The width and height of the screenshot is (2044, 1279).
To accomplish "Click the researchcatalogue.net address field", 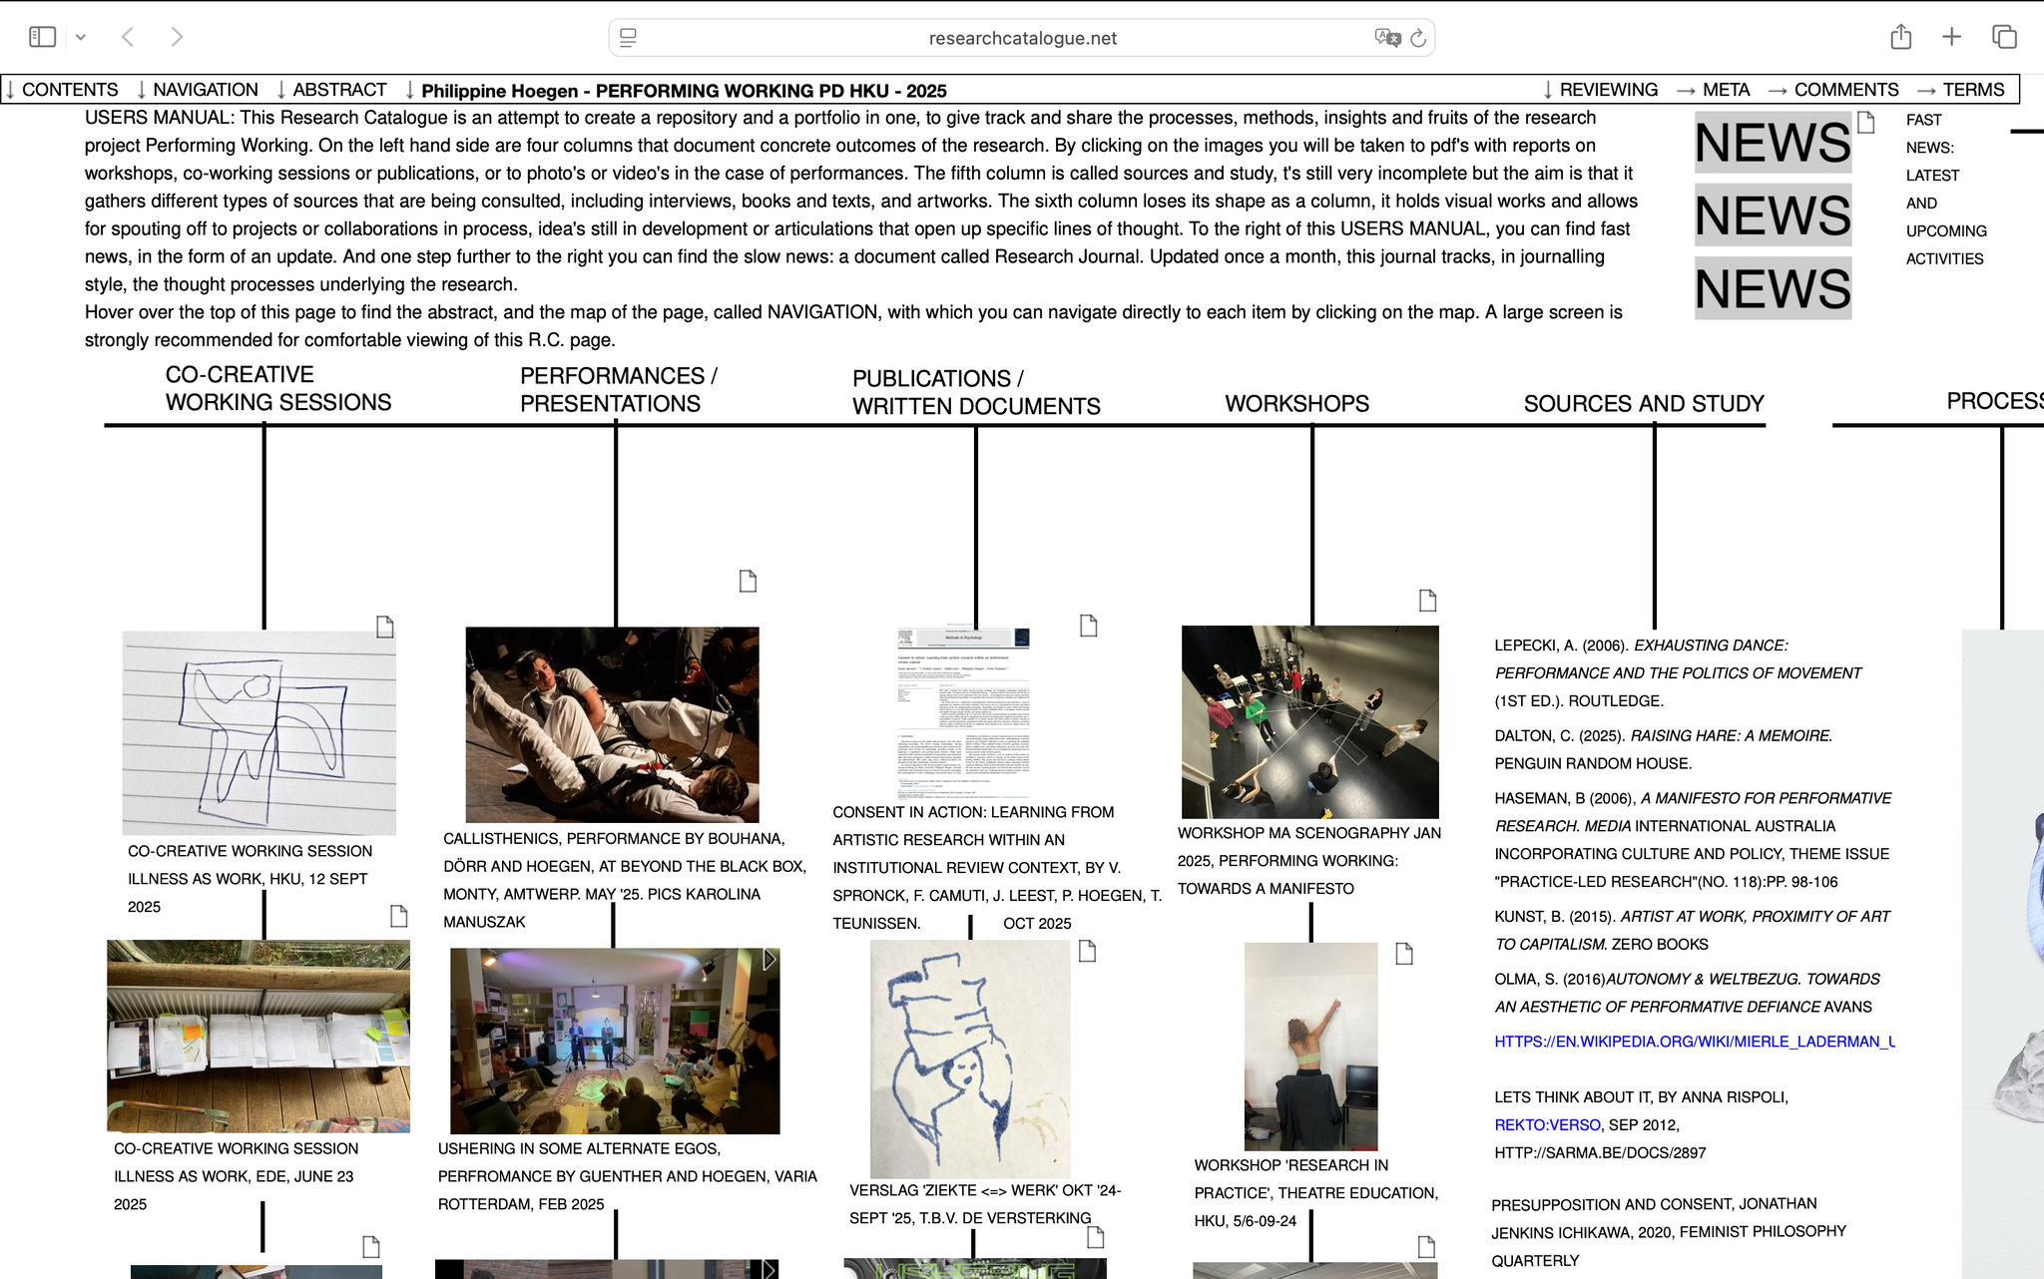I will (x=1021, y=38).
